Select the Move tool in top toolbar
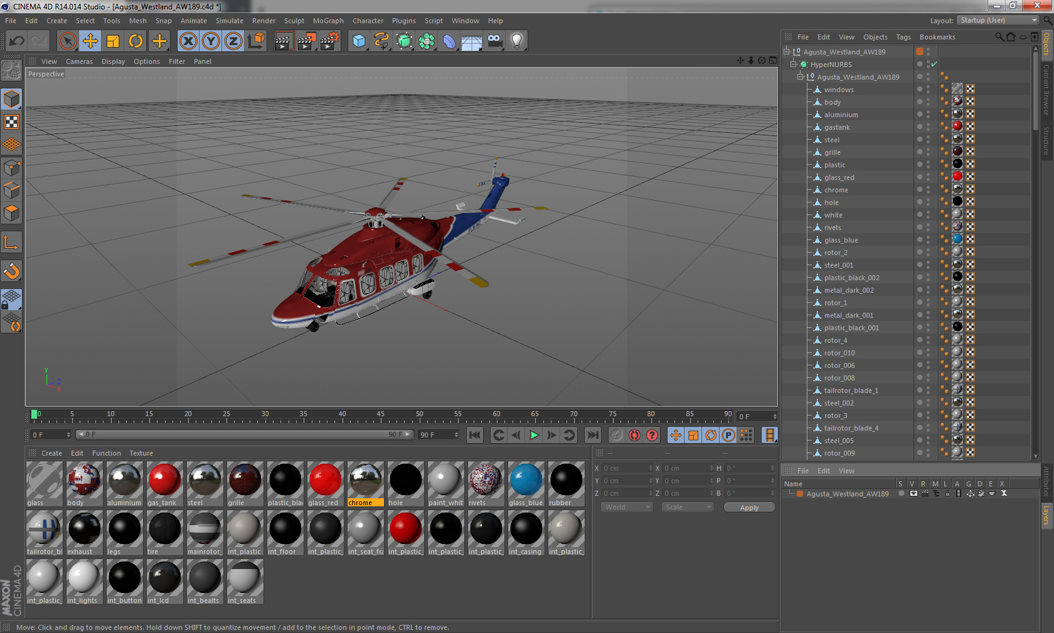 (x=90, y=41)
